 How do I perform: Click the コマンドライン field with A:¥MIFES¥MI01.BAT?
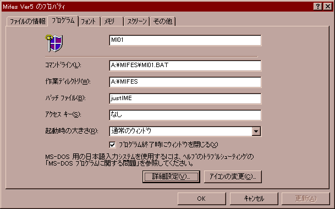tap(185, 65)
